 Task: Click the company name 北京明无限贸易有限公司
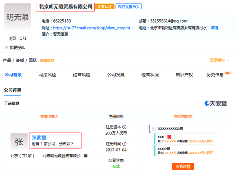pyautogui.click(x=66, y=7)
